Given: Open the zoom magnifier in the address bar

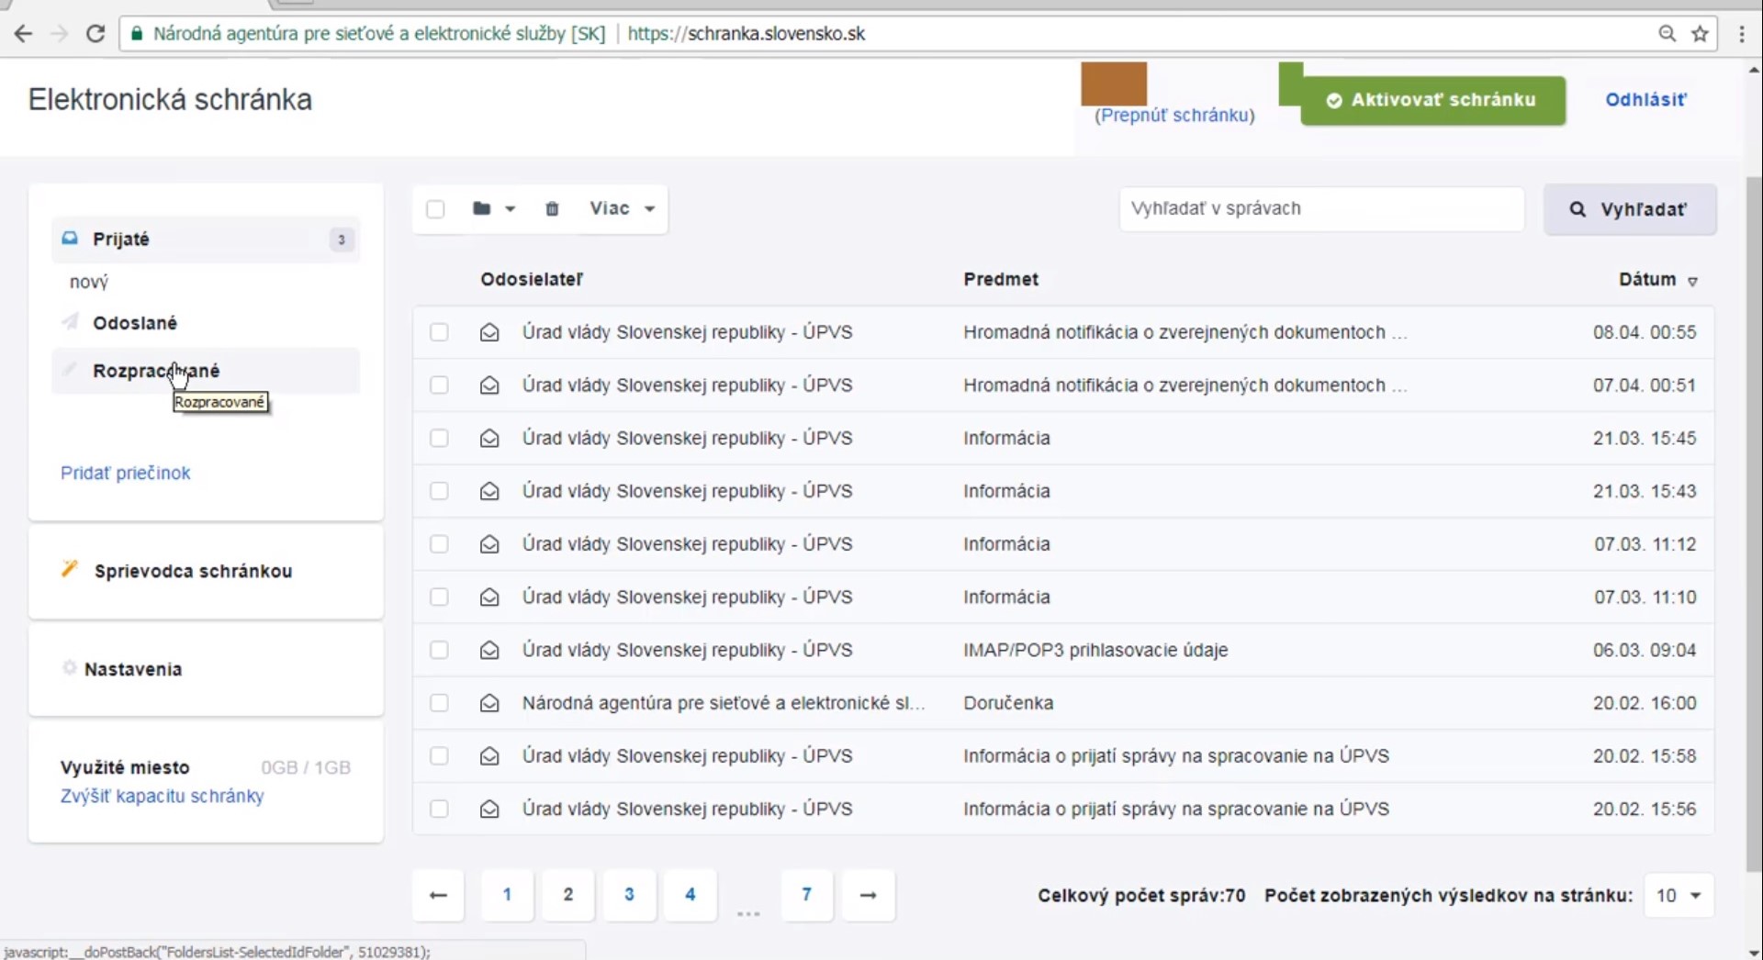Looking at the screenshot, I should (1667, 34).
